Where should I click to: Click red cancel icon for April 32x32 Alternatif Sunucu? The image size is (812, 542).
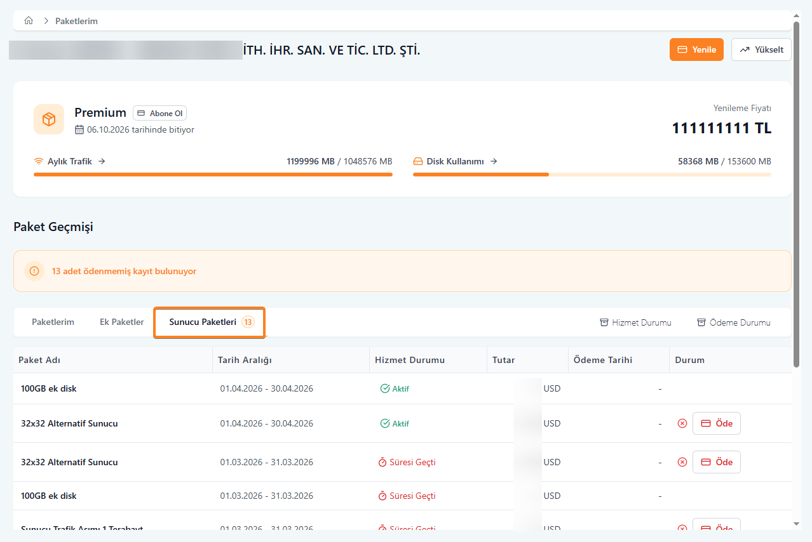(682, 423)
